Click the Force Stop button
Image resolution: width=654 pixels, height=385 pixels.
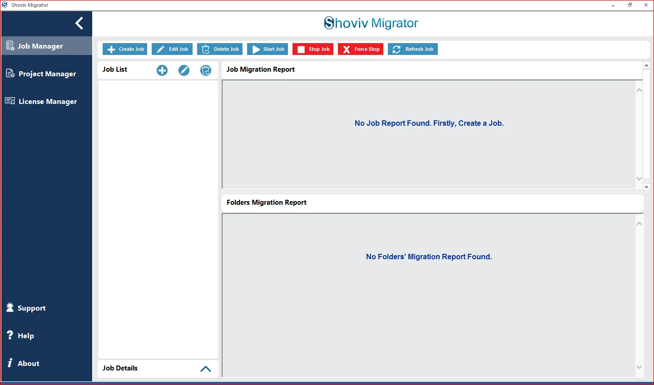(361, 49)
